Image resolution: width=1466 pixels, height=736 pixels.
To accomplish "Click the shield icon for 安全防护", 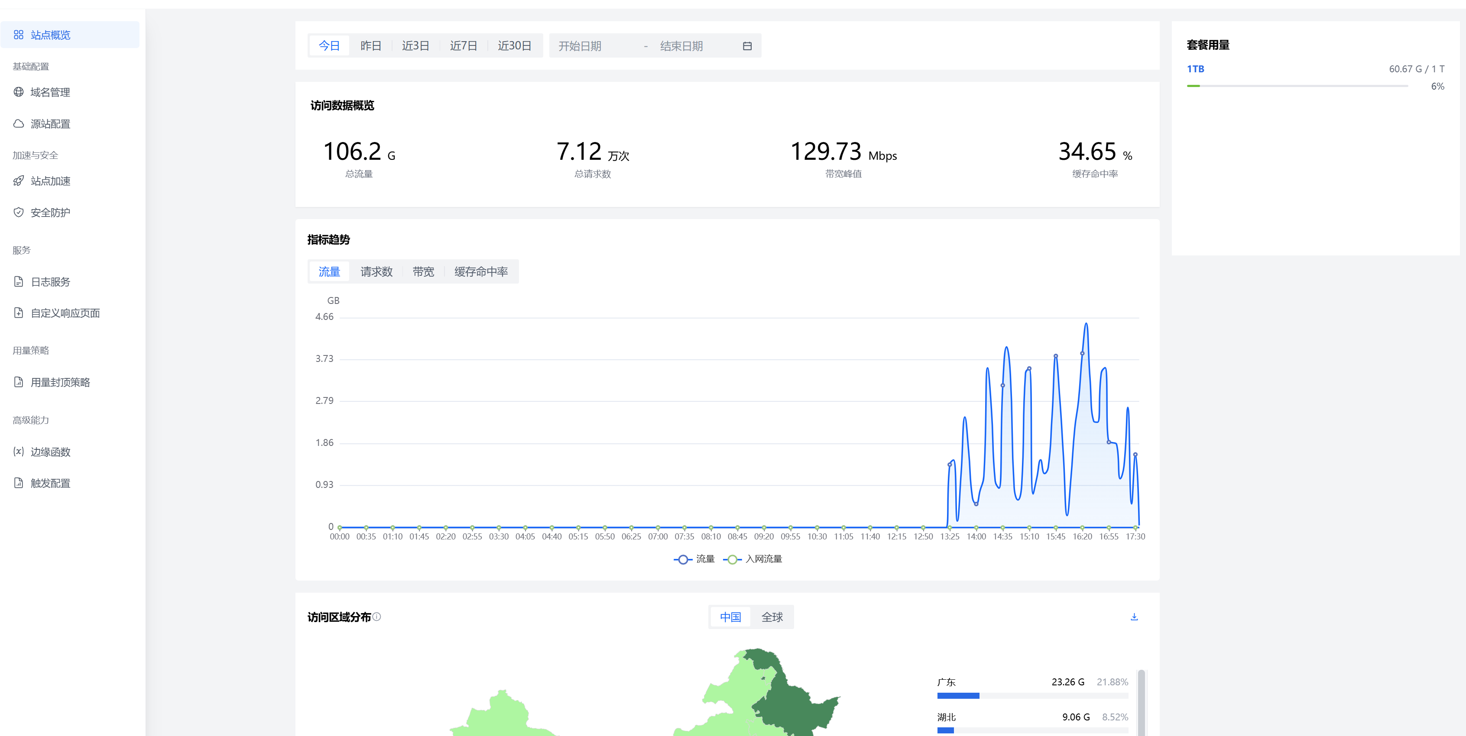I will (18, 212).
